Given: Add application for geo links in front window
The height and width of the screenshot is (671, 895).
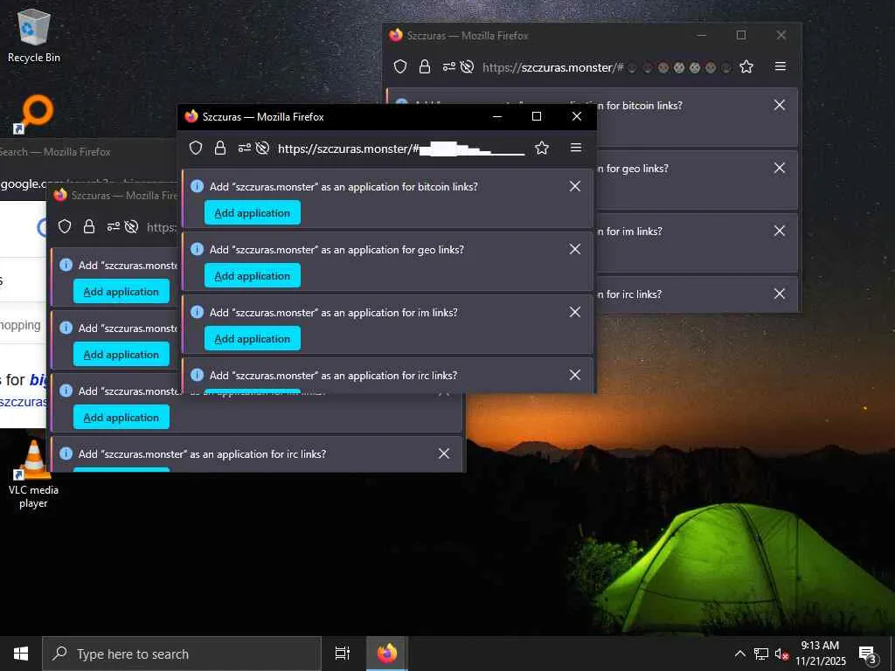Looking at the screenshot, I should [253, 275].
